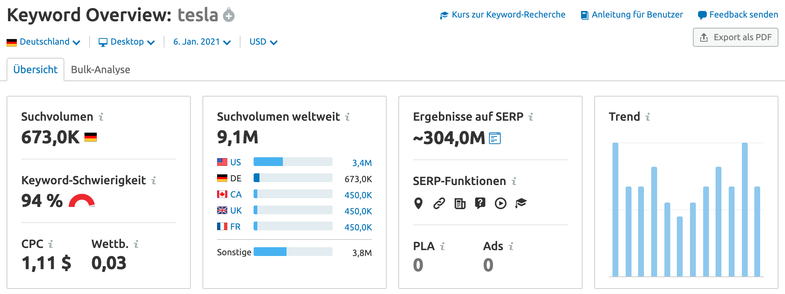This screenshot has height=294, width=785.
Task: Click info icon next to Ergebnisse auf SERP
Action: [531, 117]
